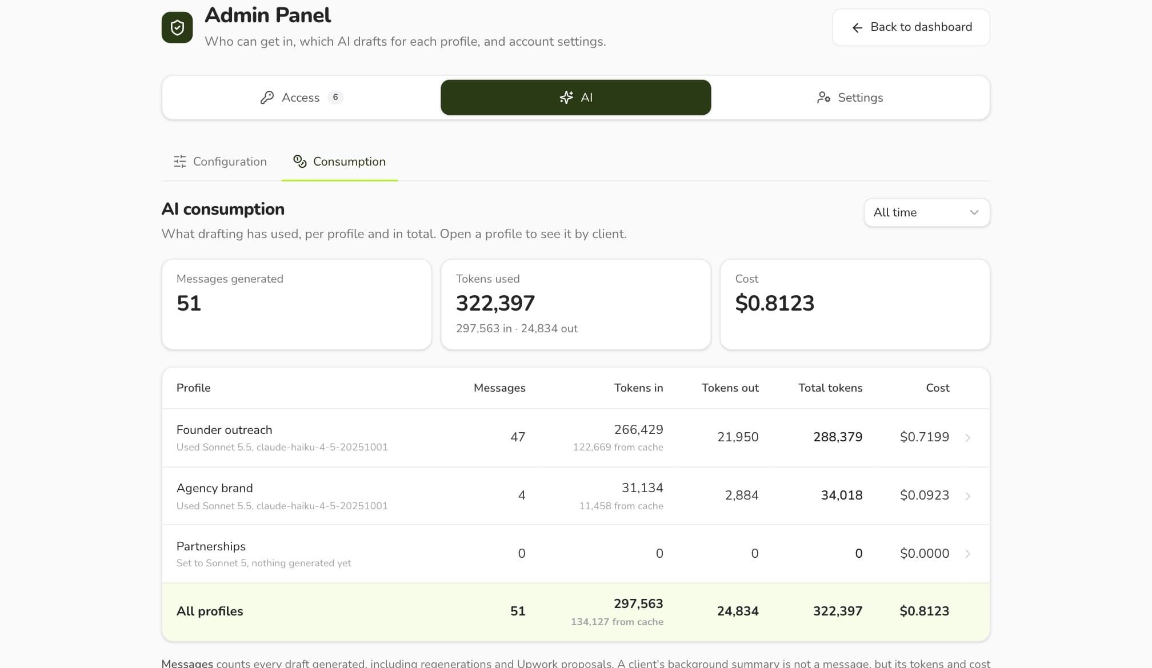Screen dimensions: 1152x668
Task: Click Founder outreach total tokens 288,379
Action: 838,437
